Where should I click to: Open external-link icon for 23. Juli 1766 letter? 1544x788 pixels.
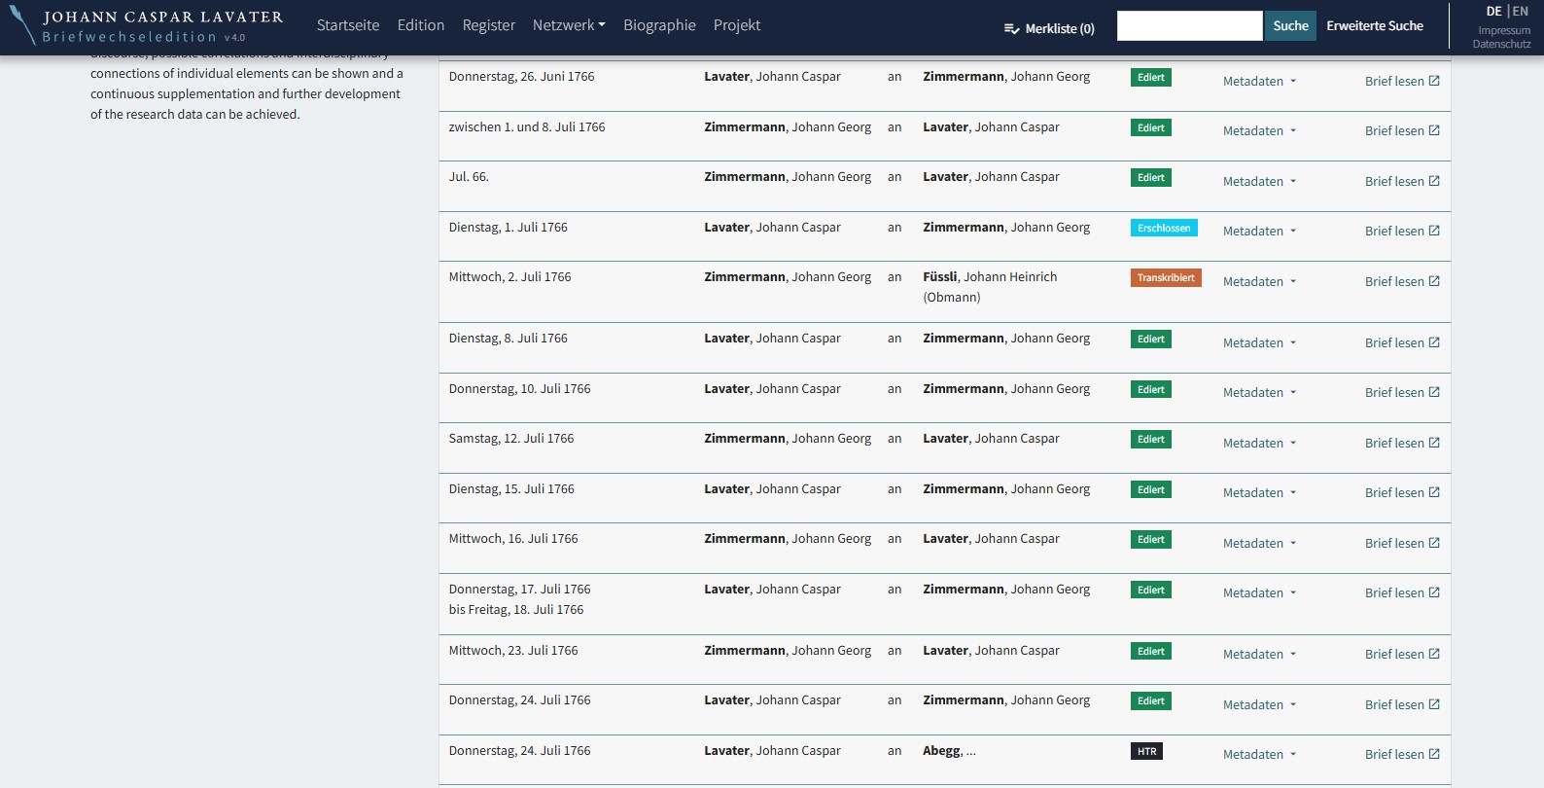click(x=1434, y=654)
